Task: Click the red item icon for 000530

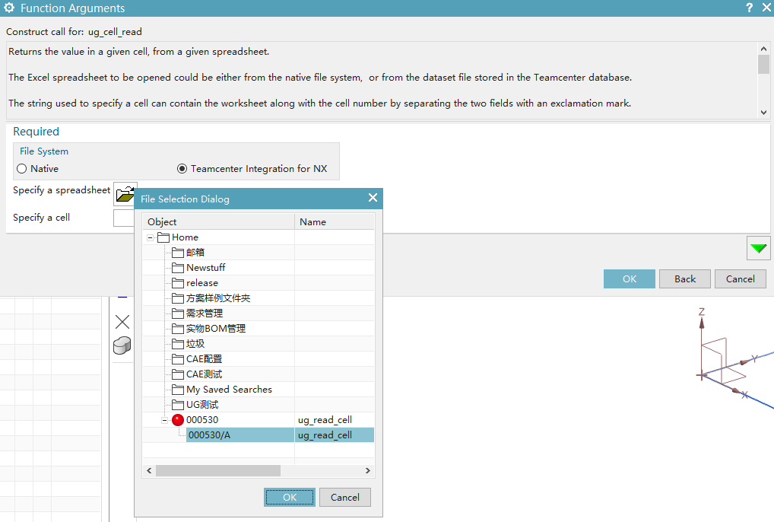Action: click(x=178, y=420)
